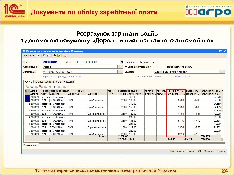Click the red-cross Delete row icon
Screen dimensions: 234x175
pos(41,87)
